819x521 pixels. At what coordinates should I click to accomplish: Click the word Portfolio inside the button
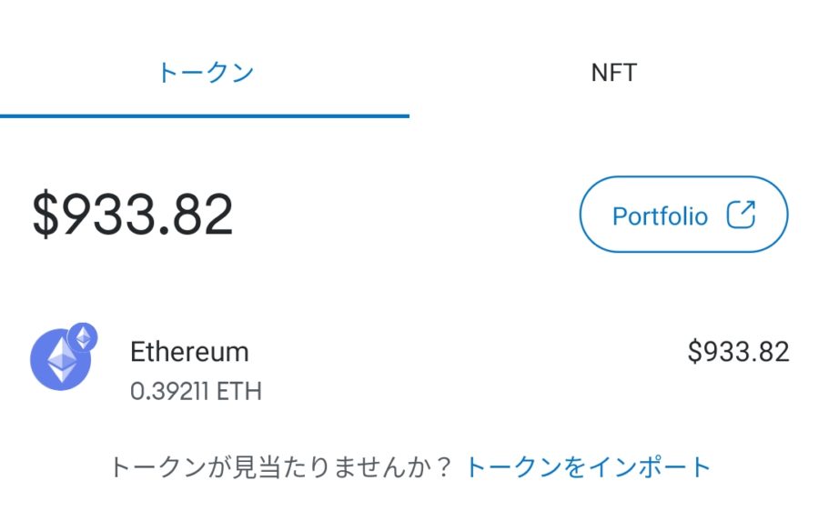pyautogui.click(x=660, y=216)
